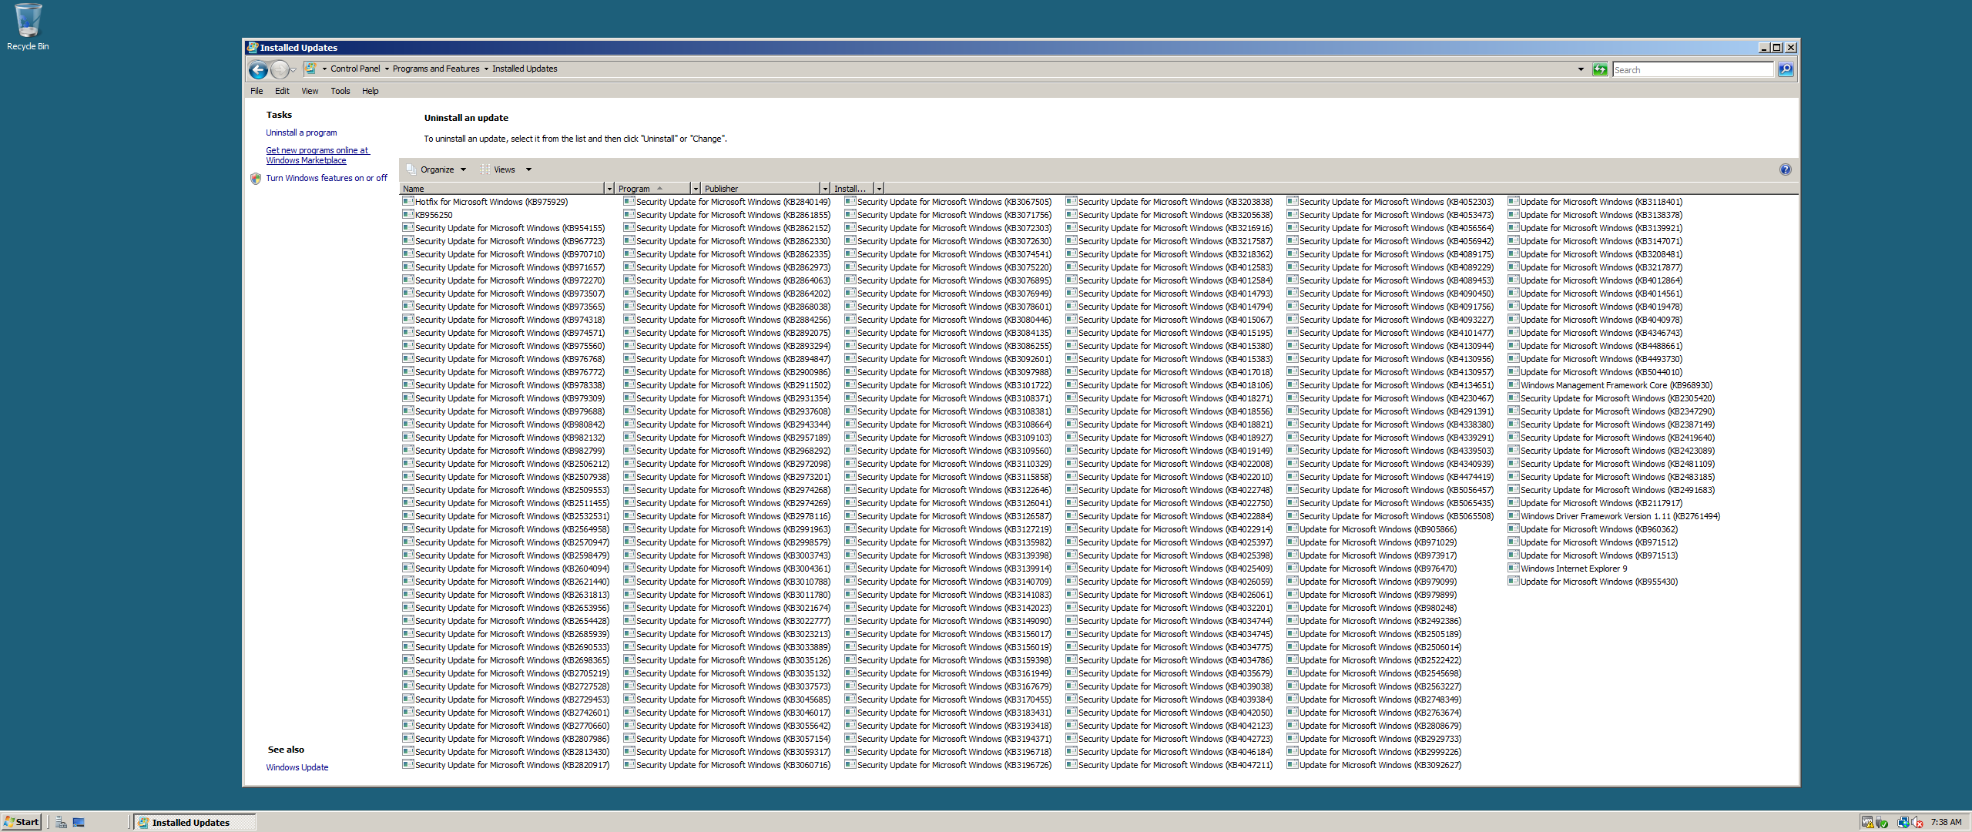Viewport: 1972px width, 832px height.
Task: Open Install column filter dropdown
Action: point(879,189)
